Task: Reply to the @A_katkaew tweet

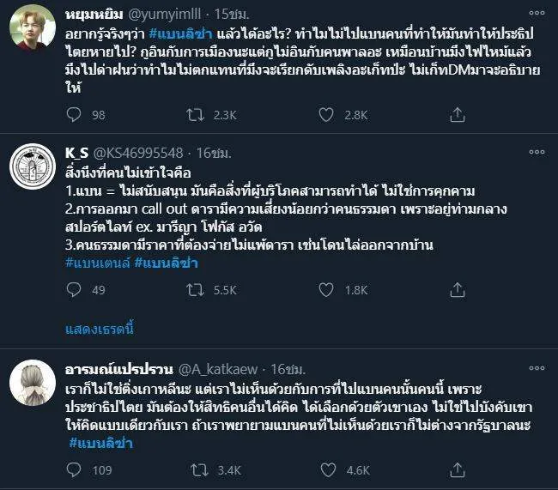Action: pos(75,469)
